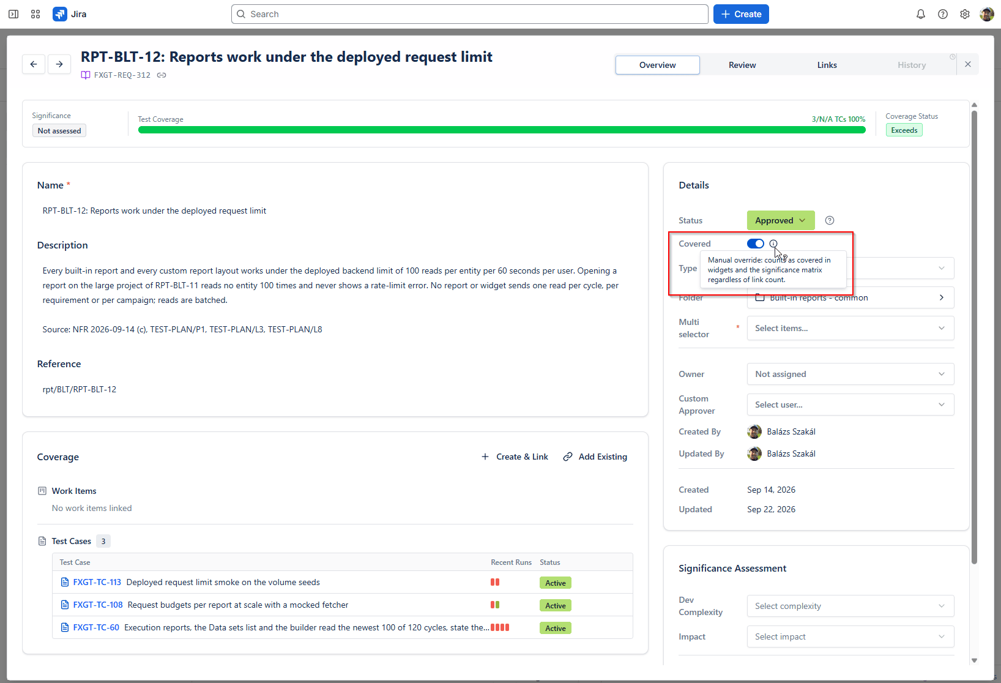Open the help question mark menu
The width and height of the screenshot is (1001, 683).
[943, 14]
